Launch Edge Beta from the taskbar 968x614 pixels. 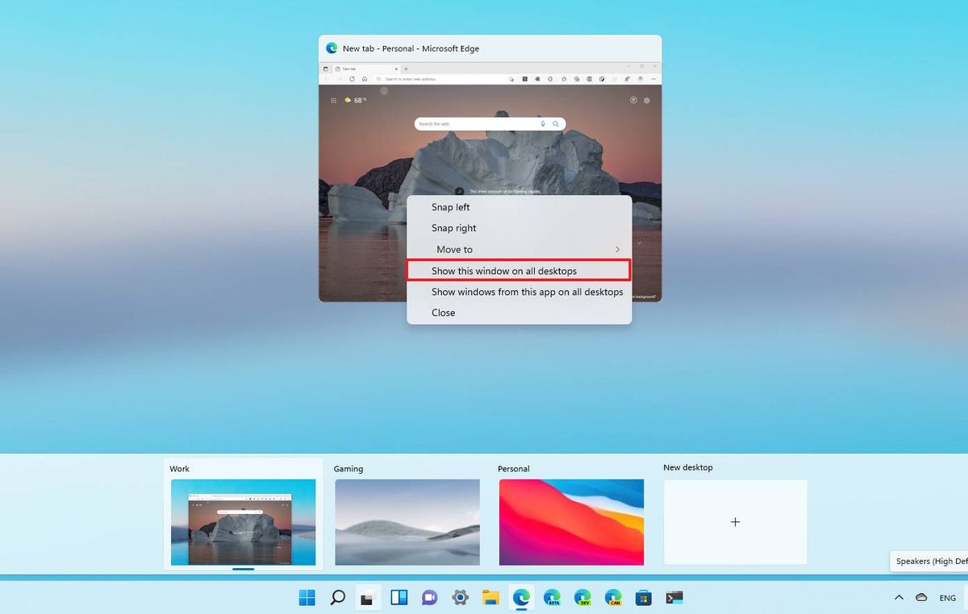coord(553,597)
